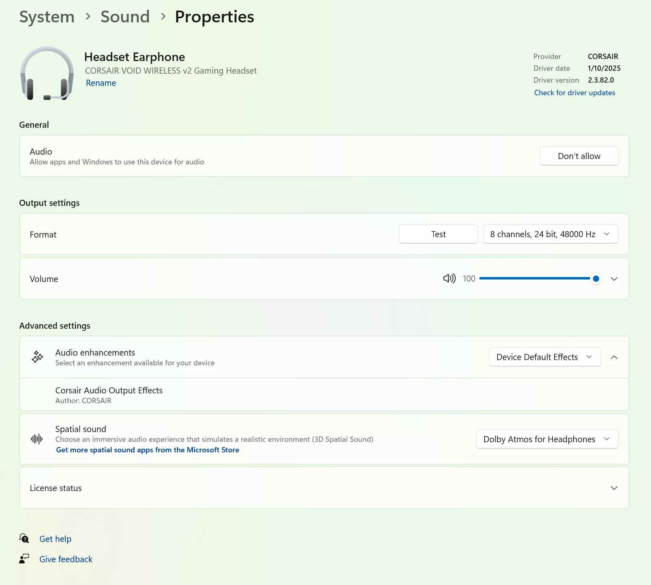Image resolution: width=651 pixels, height=585 pixels.
Task: Click CORSAIR VOID WIRELESS v2 Gaming Headset text
Action: pyautogui.click(x=171, y=71)
